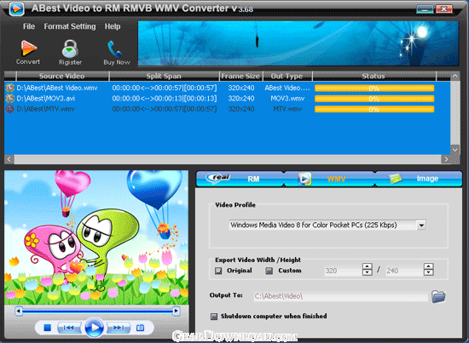This screenshot has height=343, width=469.
Task: Expand the Video Profile dropdown
Action: (x=421, y=225)
